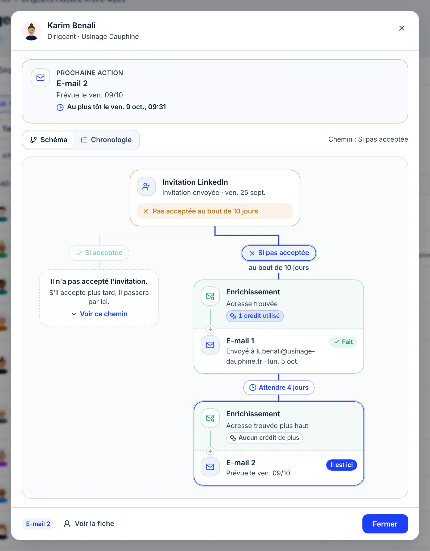
Task: Open 'Voir la fiche' link
Action: [x=89, y=524]
